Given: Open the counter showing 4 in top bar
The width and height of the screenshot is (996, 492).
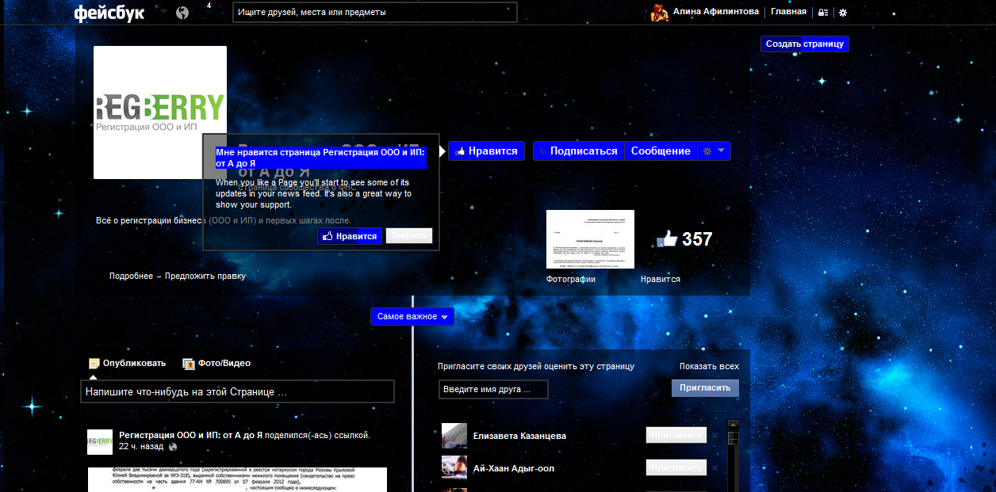Looking at the screenshot, I should click(209, 6).
